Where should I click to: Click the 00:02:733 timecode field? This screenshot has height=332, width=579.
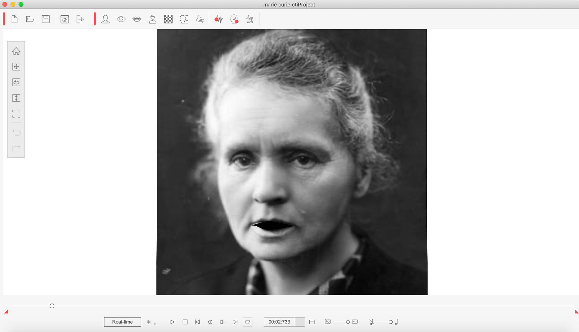279,322
